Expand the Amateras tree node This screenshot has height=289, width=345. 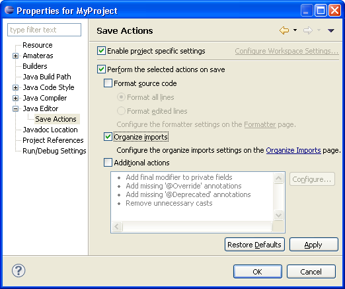pos(15,56)
